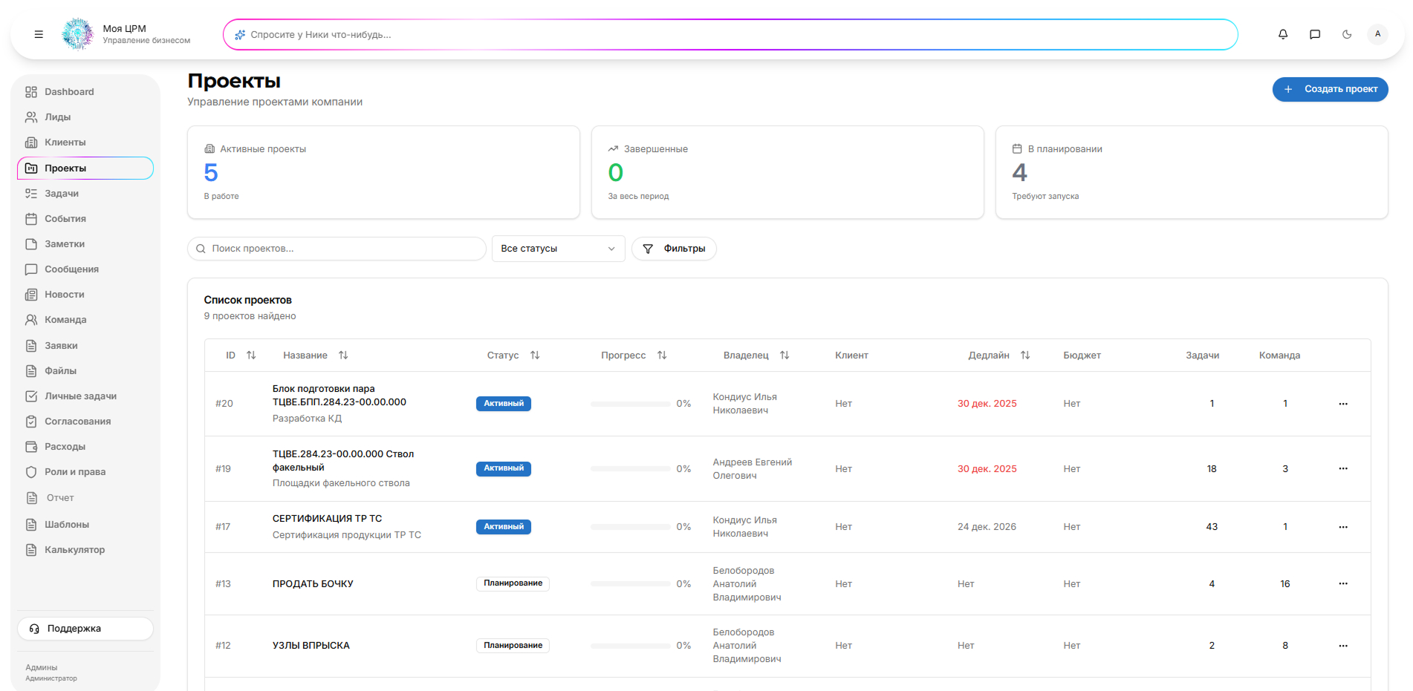
Task: Sort table by Статус column
Action: tap(534, 356)
